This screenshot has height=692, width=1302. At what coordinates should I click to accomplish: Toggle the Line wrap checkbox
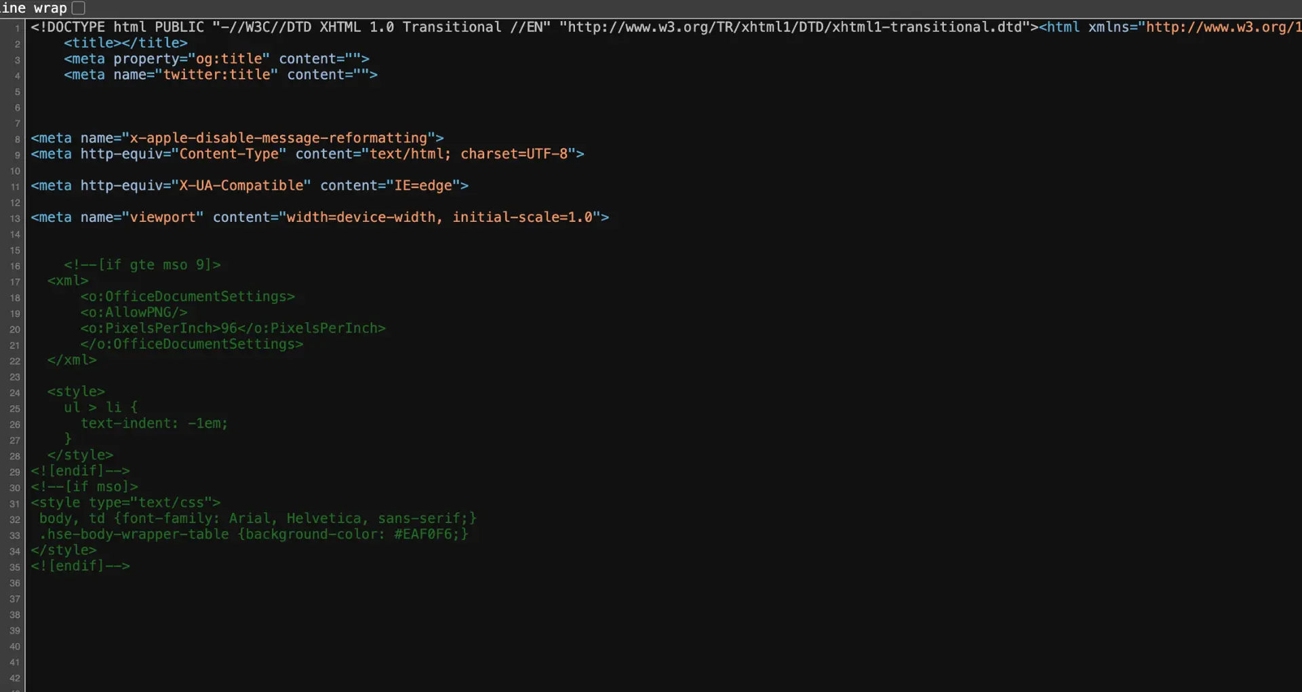tap(79, 8)
